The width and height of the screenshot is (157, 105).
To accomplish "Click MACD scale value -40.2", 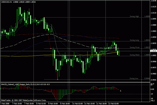I will click(152, 100).
